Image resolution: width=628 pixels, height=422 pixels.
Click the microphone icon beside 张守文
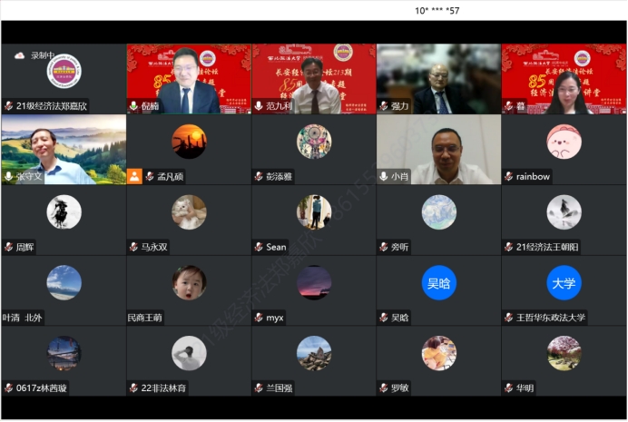click(x=8, y=176)
